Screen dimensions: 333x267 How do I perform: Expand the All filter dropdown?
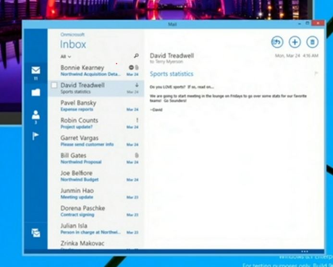coord(65,57)
